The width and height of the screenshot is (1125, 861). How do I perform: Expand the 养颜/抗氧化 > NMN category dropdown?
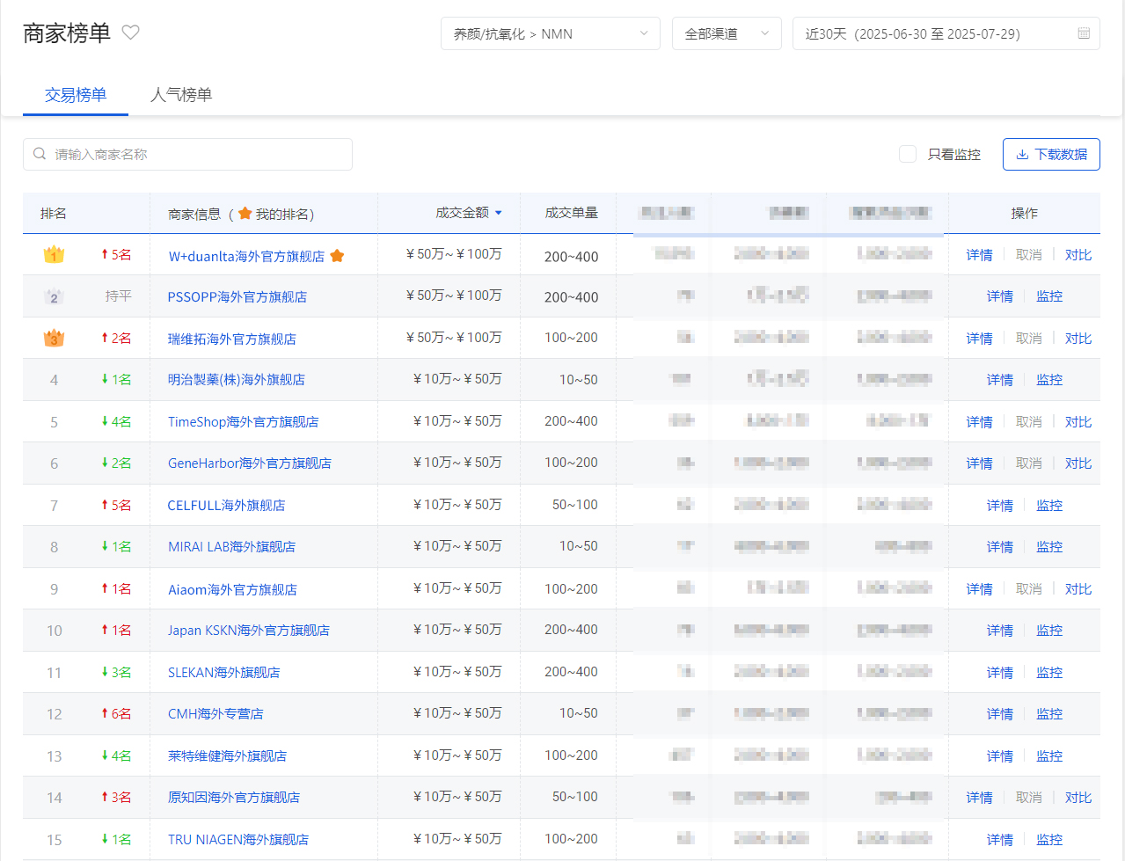click(x=551, y=33)
